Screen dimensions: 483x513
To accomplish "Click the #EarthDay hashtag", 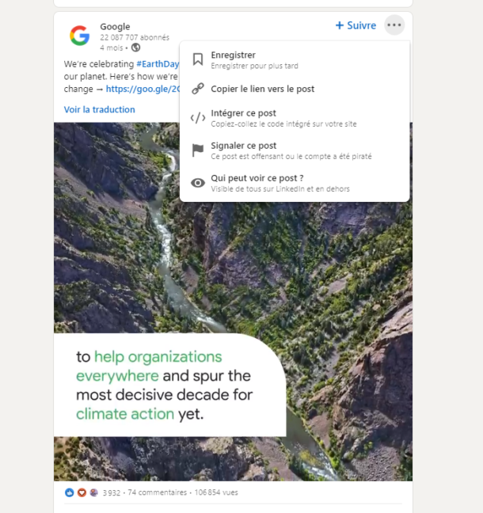I will tap(158, 64).
